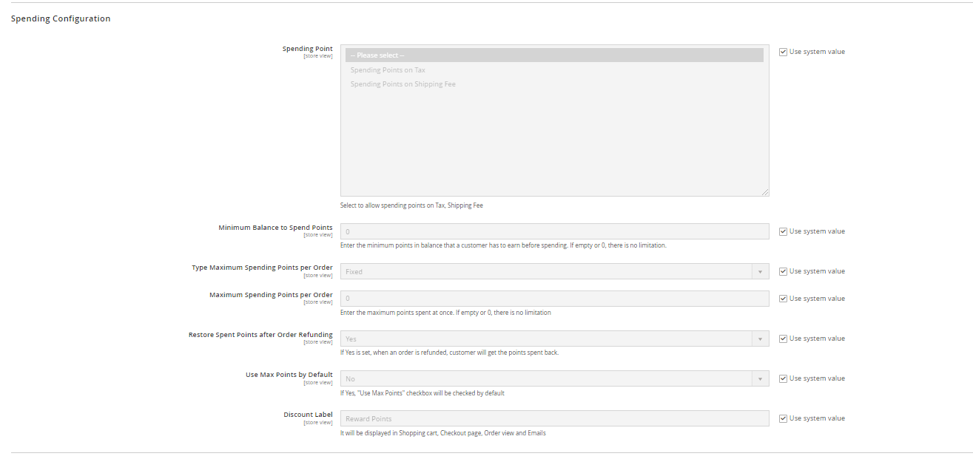Collapse the Spending Configuration section header
This screenshot has height=459, width=973.
(61, 18)
